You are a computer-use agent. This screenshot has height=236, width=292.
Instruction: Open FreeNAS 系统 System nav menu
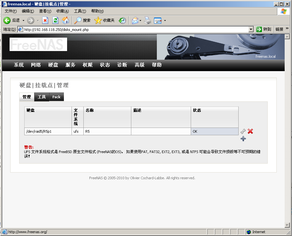tap(19, 65)
